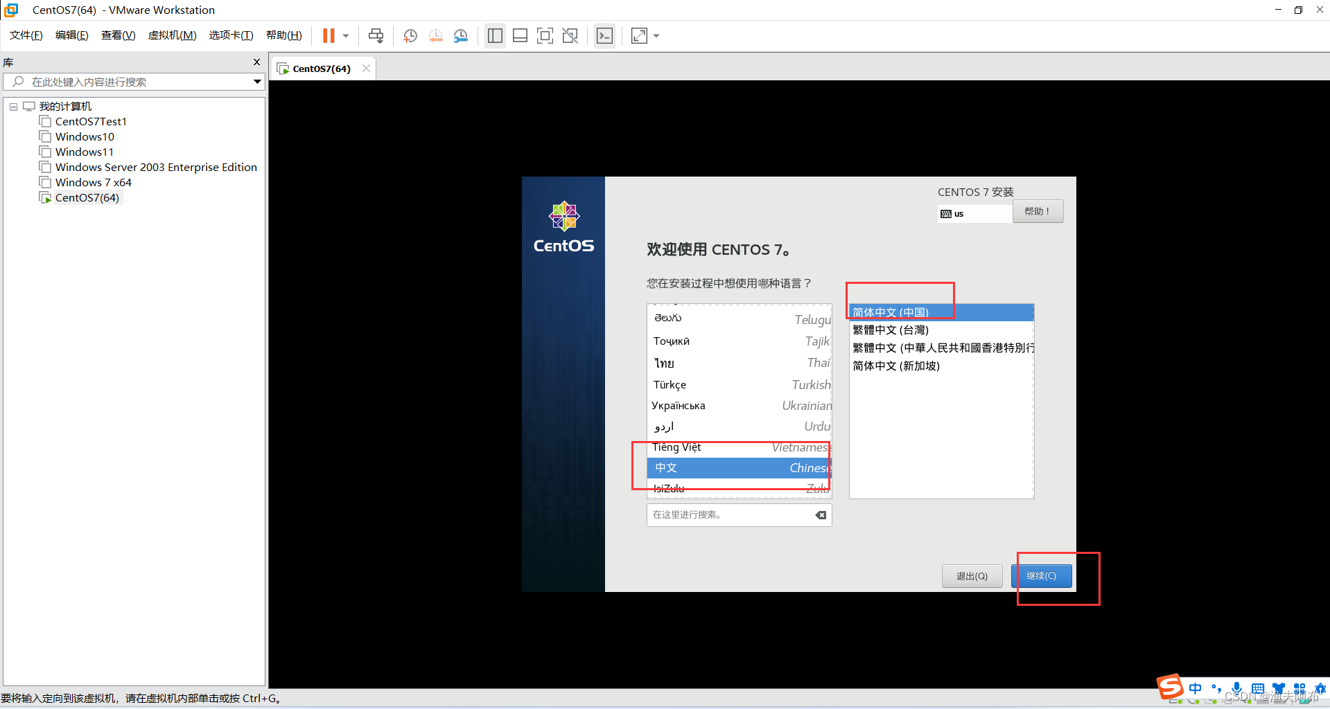
Task: Click the Sogou input method S icon
Action: click(1171, 688)
